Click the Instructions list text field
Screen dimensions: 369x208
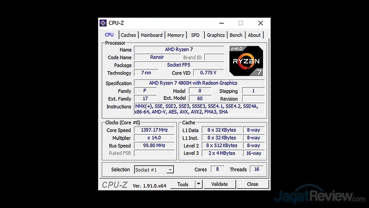pyautogui.click(x=199, y=109)
